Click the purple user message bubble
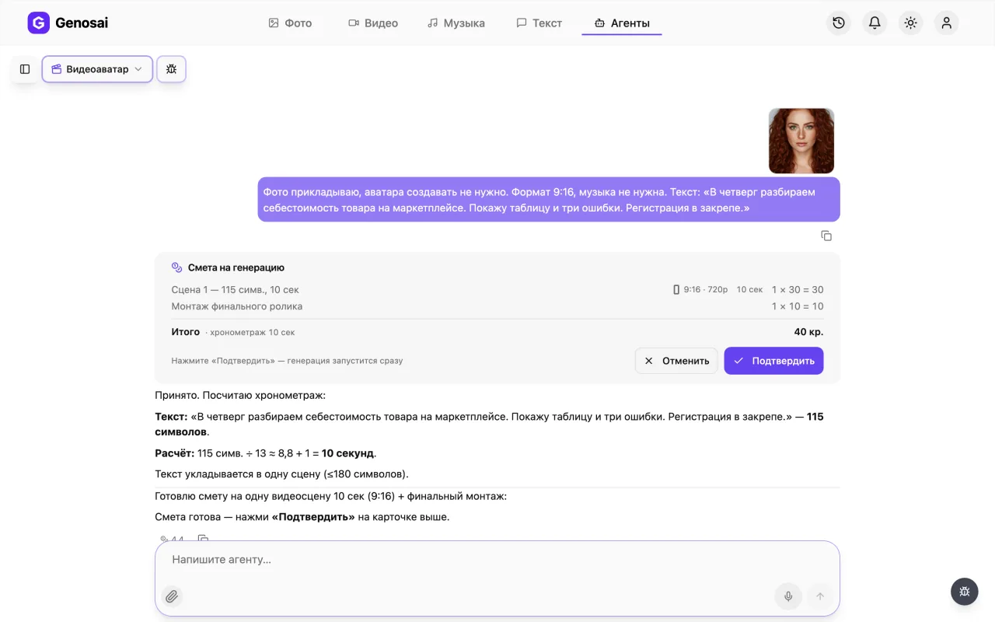This screenshot has height=622, width=995. click(549, 200)
